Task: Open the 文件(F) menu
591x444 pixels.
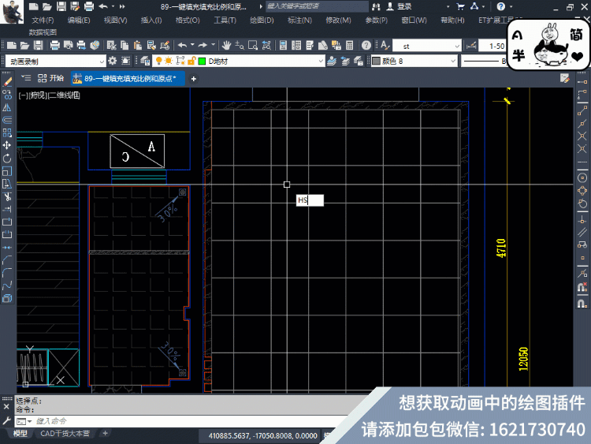Action: coord(43,21)
